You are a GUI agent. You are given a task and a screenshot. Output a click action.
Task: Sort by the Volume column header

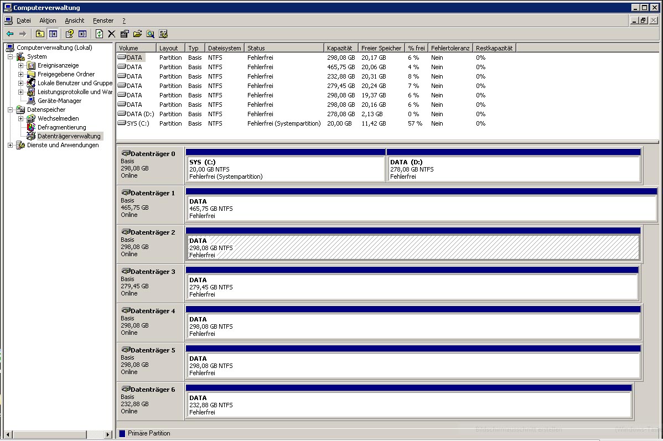point(136,48)
